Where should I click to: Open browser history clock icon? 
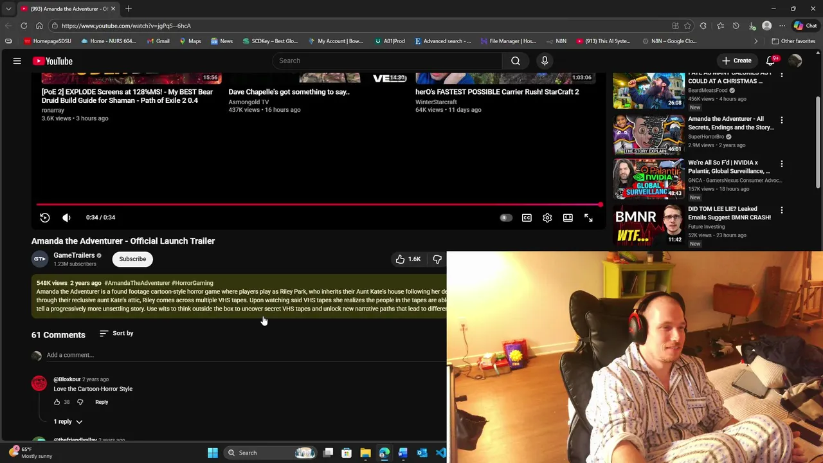(x=736, y=26)
